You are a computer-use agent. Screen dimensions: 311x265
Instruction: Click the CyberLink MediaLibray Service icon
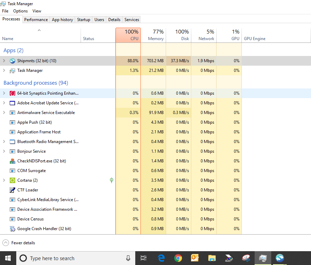[12, 200]
